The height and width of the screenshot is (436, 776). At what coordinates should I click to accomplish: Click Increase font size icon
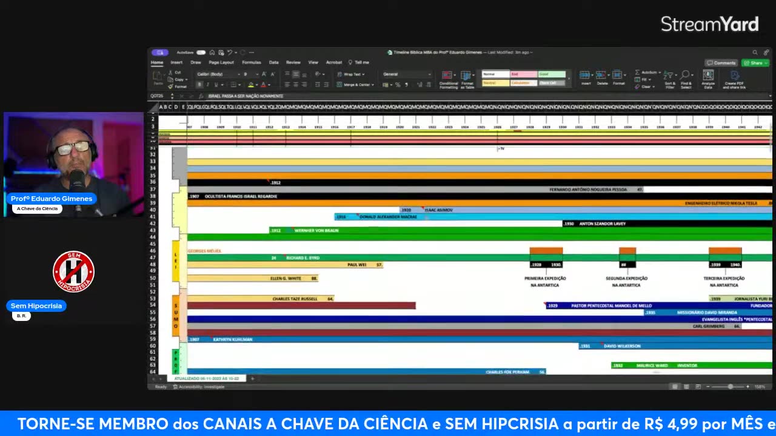coord(264,74)
